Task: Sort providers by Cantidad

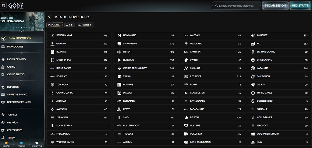Action: click(x=85, y=25)
